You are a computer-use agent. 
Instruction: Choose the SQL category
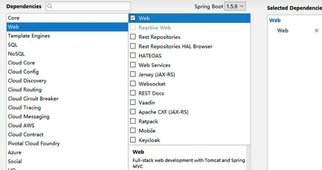pyautogui.click(x=67, y=45)
